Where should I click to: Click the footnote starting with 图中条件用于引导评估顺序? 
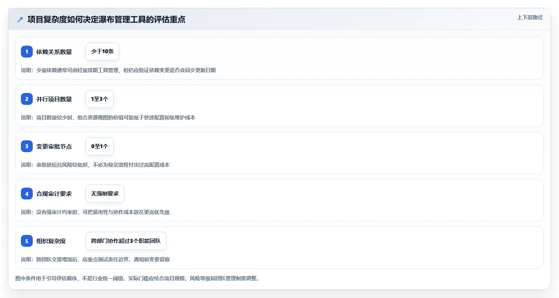(137, 278)
